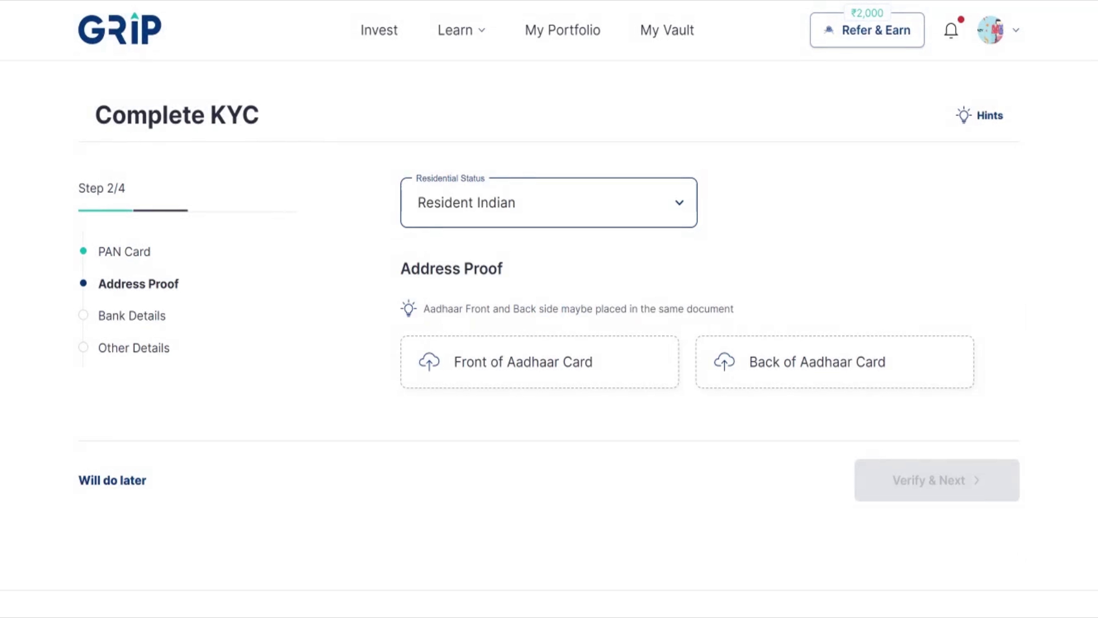Click the Step 2/4 label
The width and height of the screenshot is (1098, 618).
(102, 188)
